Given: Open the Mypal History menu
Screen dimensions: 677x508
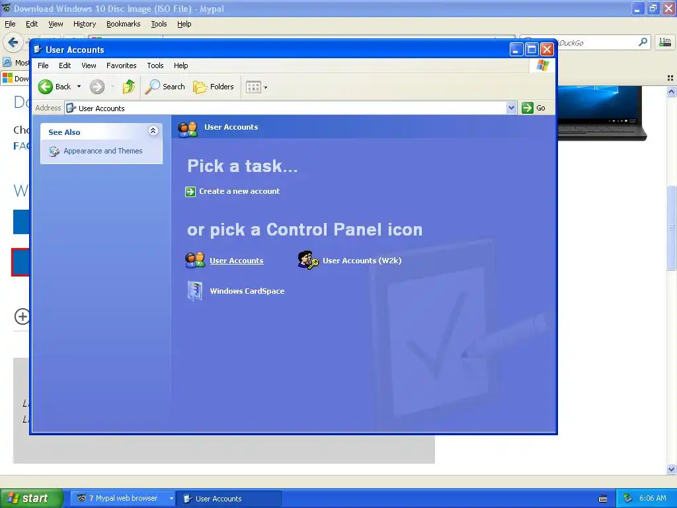Looking at the screenshot, I should point(85,24).
